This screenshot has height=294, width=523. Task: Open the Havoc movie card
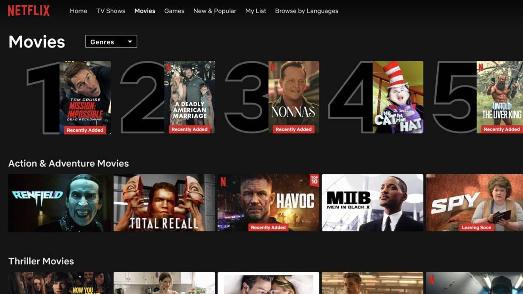pyautogui.click(x=268, y=203)
